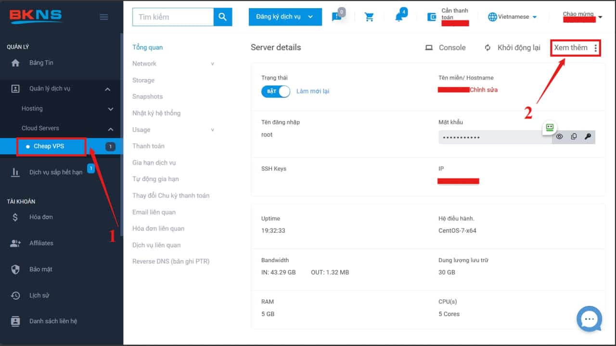Toggle the hamburger sidebar menu icon

(103, 17)
